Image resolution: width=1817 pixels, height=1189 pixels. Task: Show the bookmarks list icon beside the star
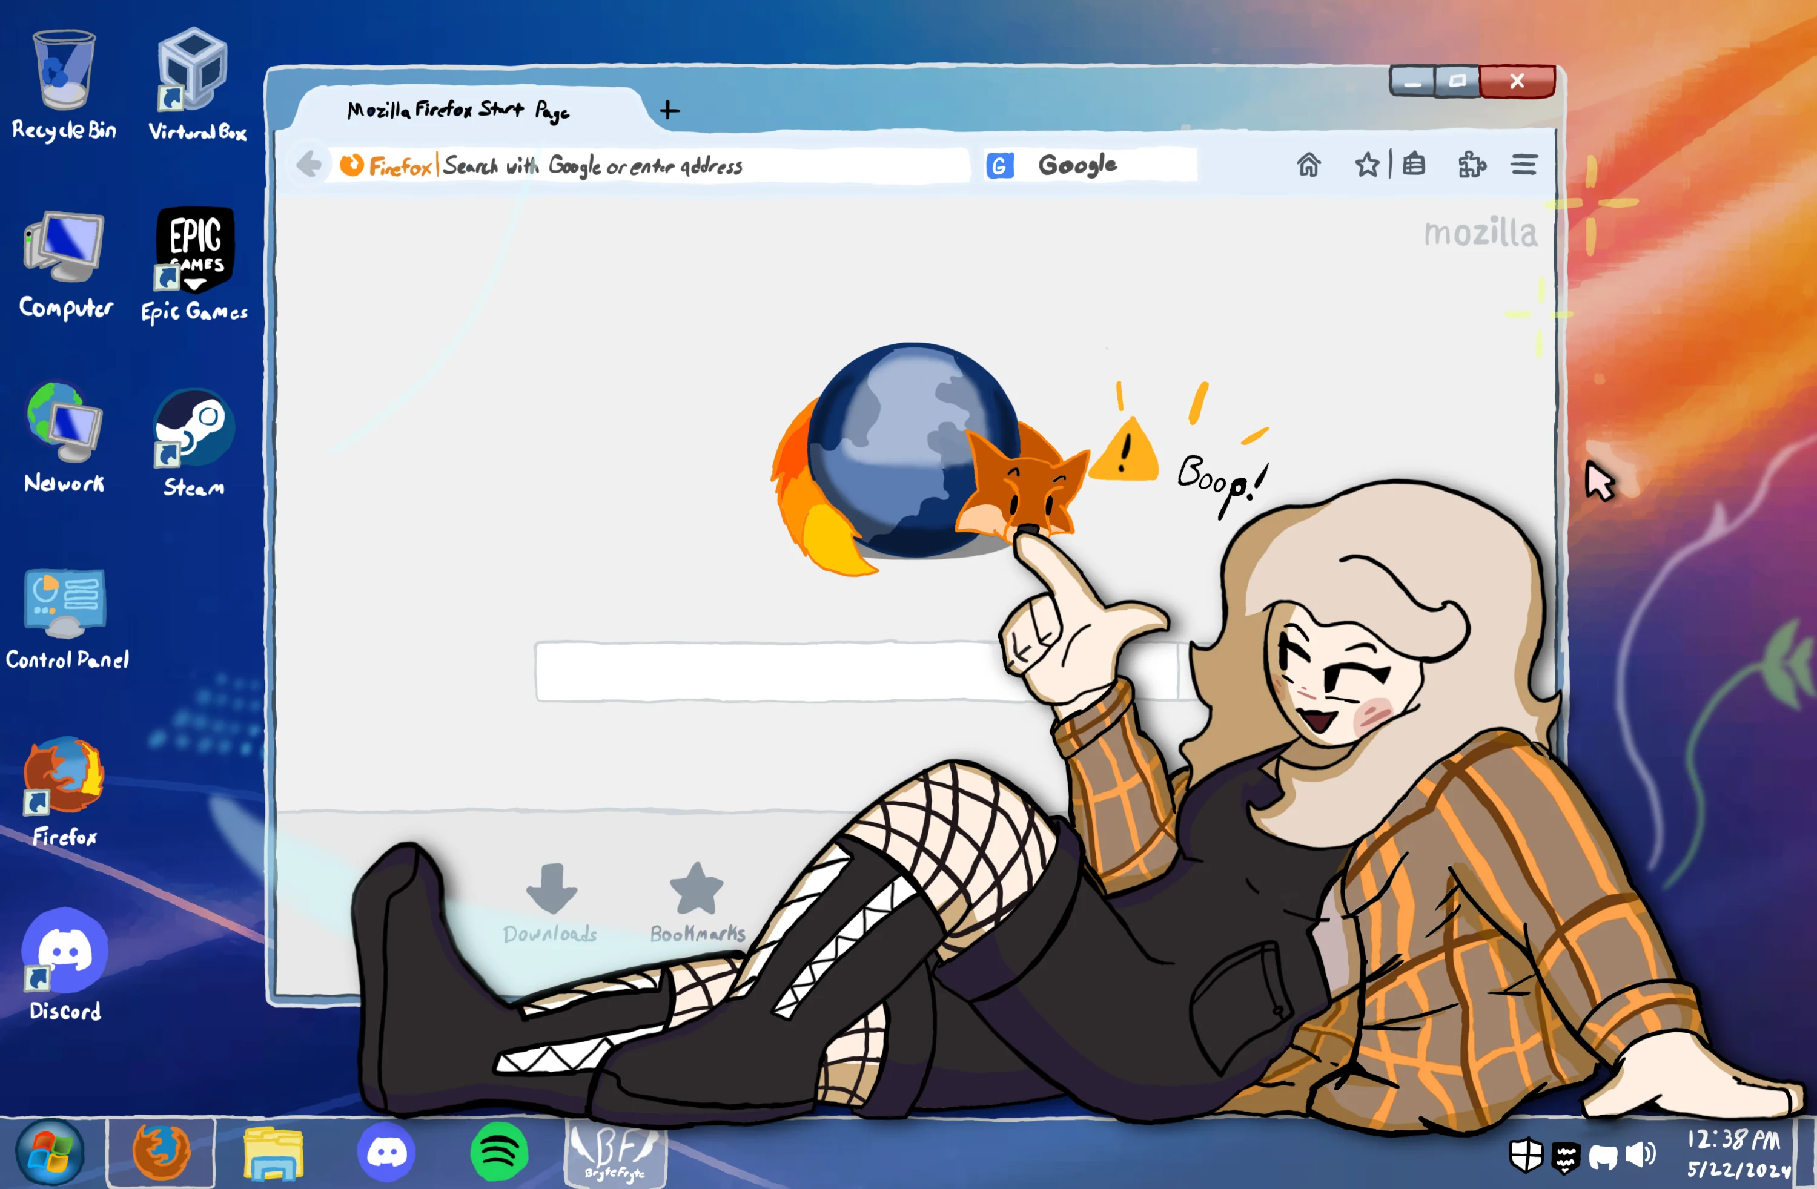pyautogui.click(x=1414, y=164)
